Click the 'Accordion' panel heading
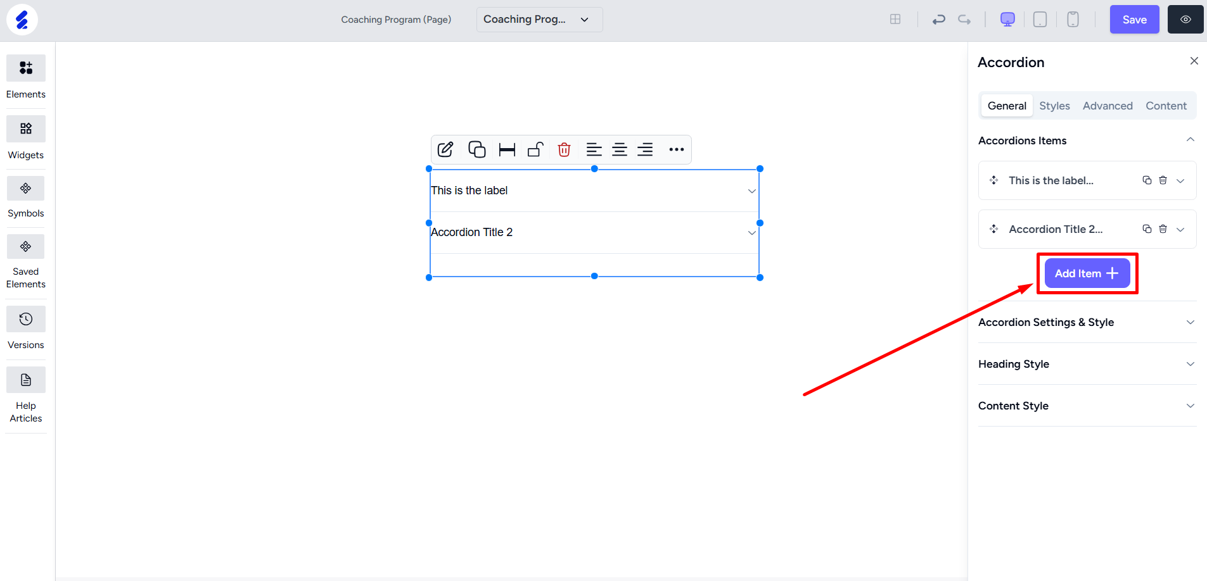Viewport: 1207px width, 581px height. pos(1011,62)
